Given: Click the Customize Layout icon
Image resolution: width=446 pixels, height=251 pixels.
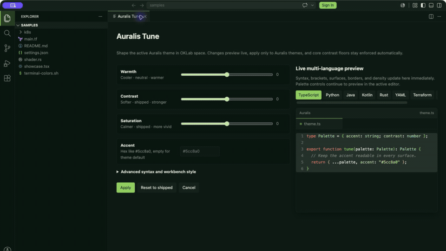Looking at the screenshot, I should tap(415, 5).
